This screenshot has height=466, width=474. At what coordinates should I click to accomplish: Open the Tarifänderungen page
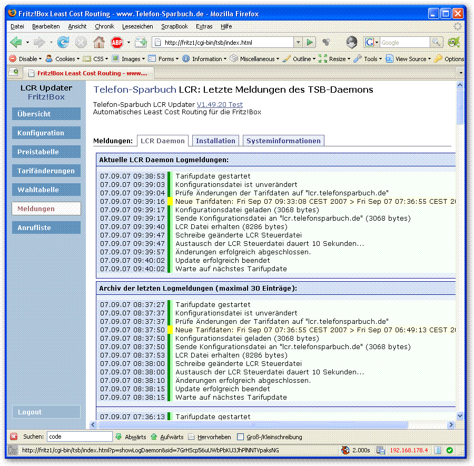(x=46, y=171)
